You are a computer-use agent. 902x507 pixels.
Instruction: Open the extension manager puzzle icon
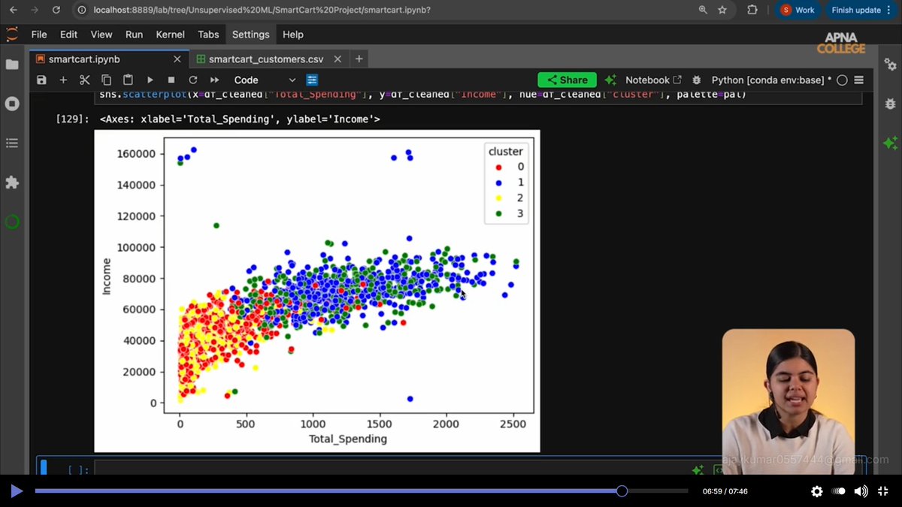(x=12, y=183)
